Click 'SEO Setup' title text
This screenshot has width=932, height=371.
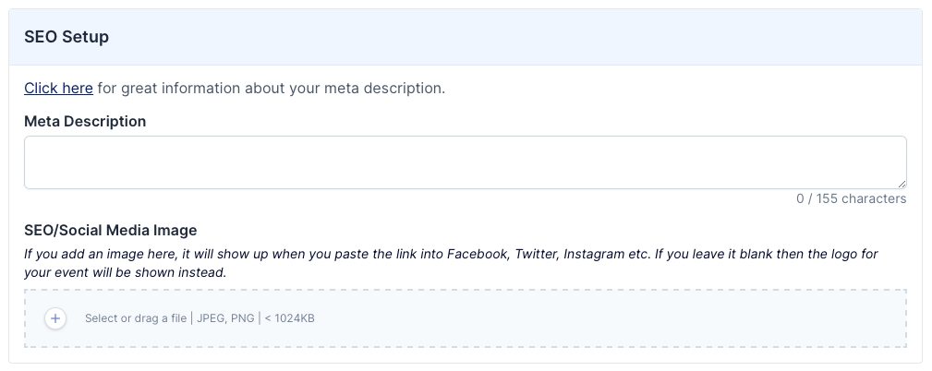point(67,37)
